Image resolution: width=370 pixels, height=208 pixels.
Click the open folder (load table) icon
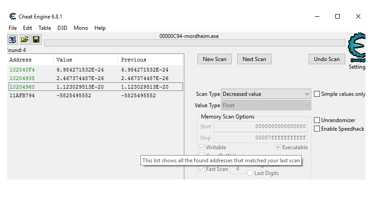24,40
